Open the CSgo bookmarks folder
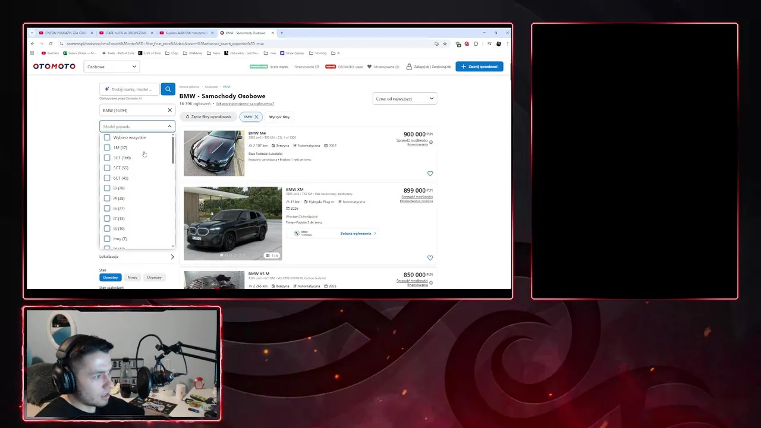The height and width of the screenshot is (428, 761). [x=172, y=53]
